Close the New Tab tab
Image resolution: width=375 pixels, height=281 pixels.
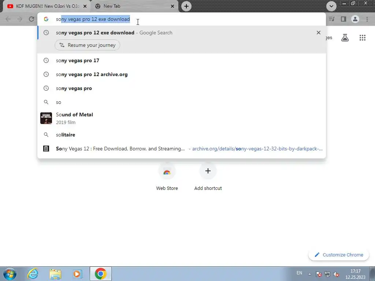[x=172, y=6]
